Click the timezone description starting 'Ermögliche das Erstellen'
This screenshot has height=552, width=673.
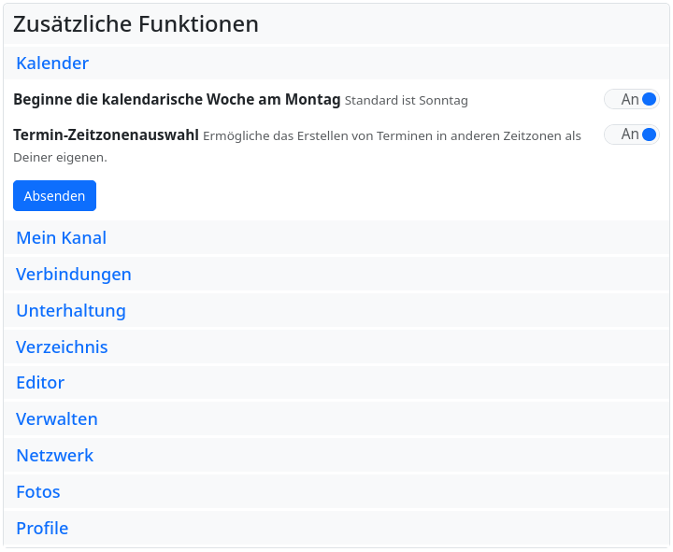click(392, 136)
